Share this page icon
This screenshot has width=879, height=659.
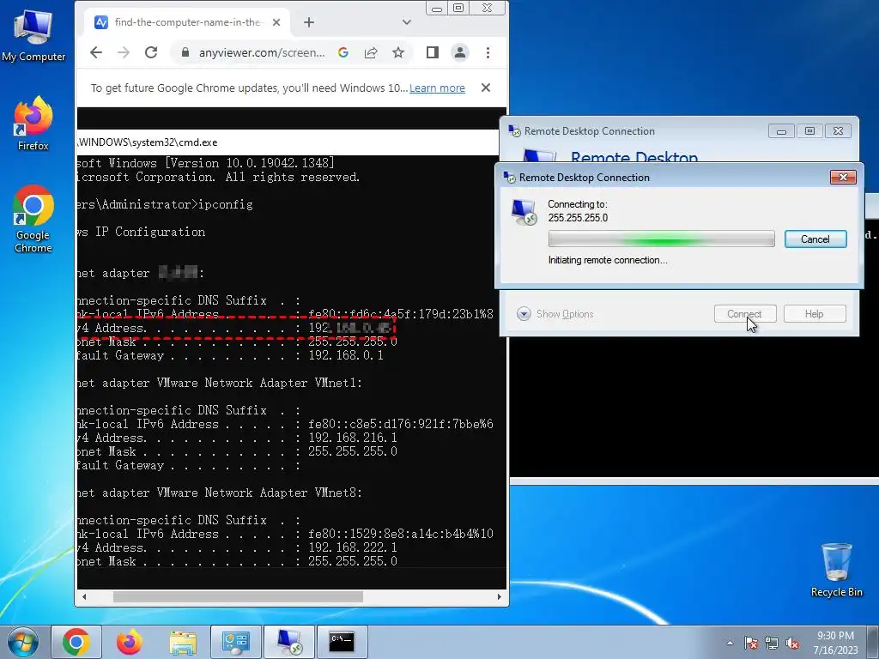tap(371, 52)
